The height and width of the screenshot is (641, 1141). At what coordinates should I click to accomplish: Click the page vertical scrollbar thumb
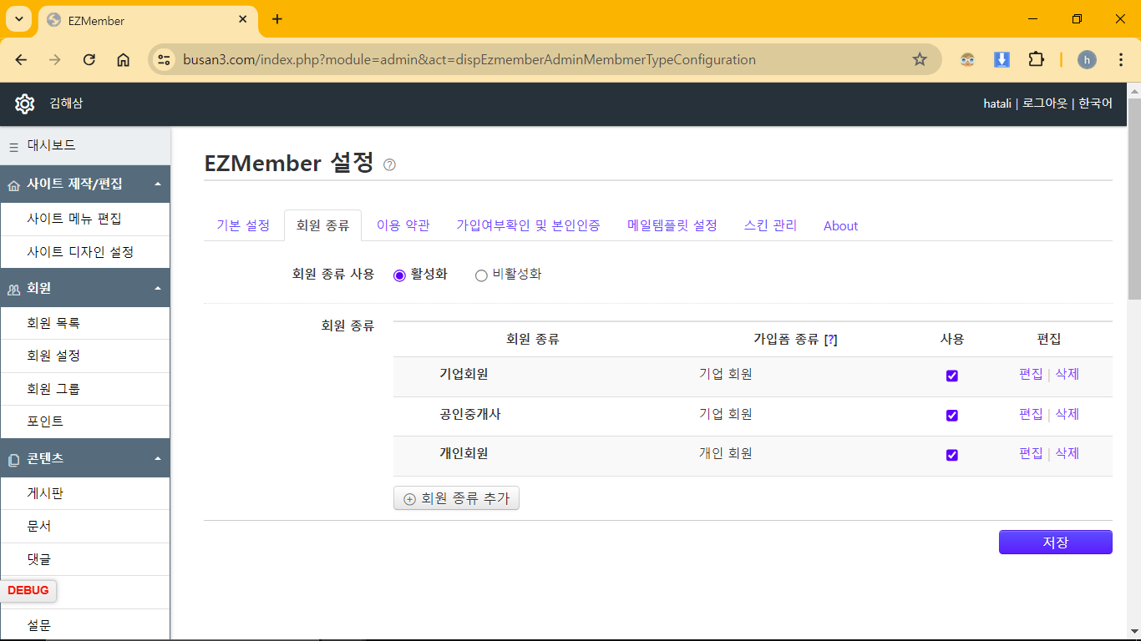tap(1134, 199)
